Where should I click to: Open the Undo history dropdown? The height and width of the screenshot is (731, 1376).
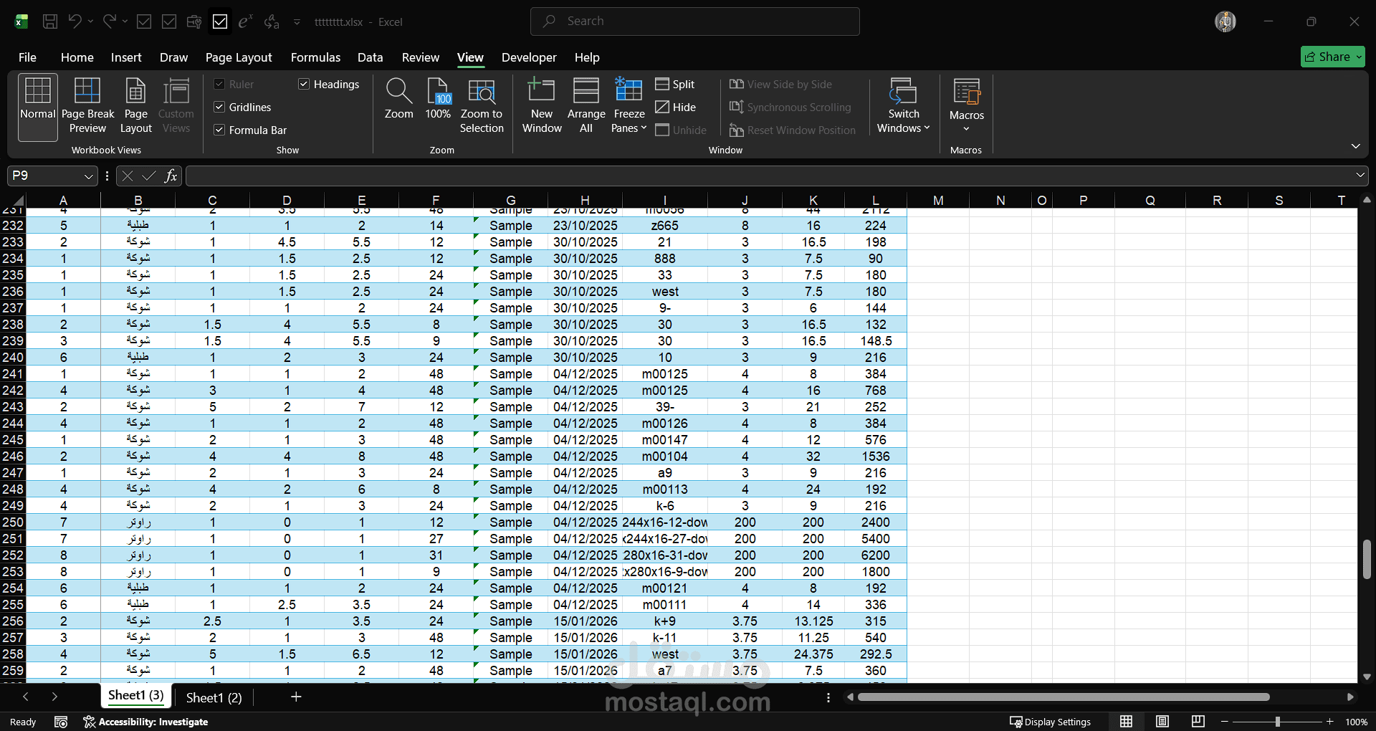91,21
